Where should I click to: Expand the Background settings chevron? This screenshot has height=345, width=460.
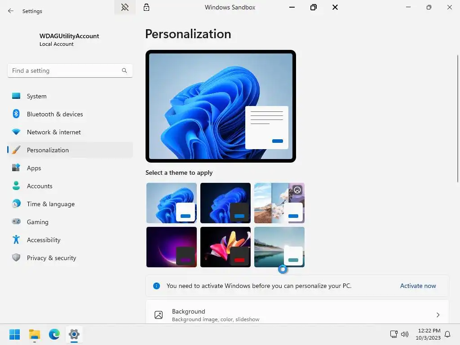(x=438, y=315)
